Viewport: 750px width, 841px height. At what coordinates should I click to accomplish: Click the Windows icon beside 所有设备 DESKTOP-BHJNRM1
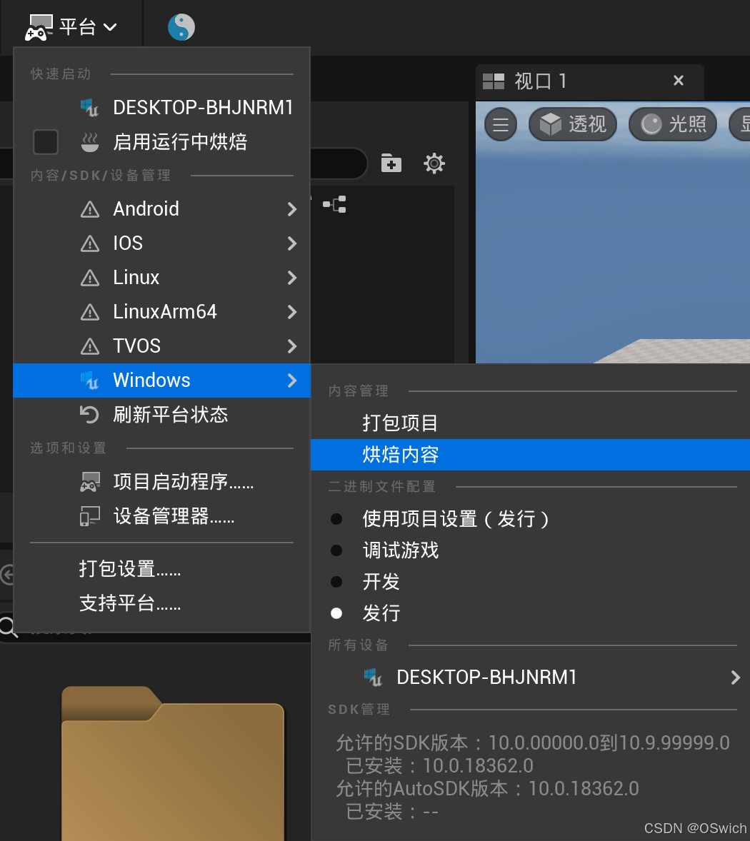pos(373,678)
